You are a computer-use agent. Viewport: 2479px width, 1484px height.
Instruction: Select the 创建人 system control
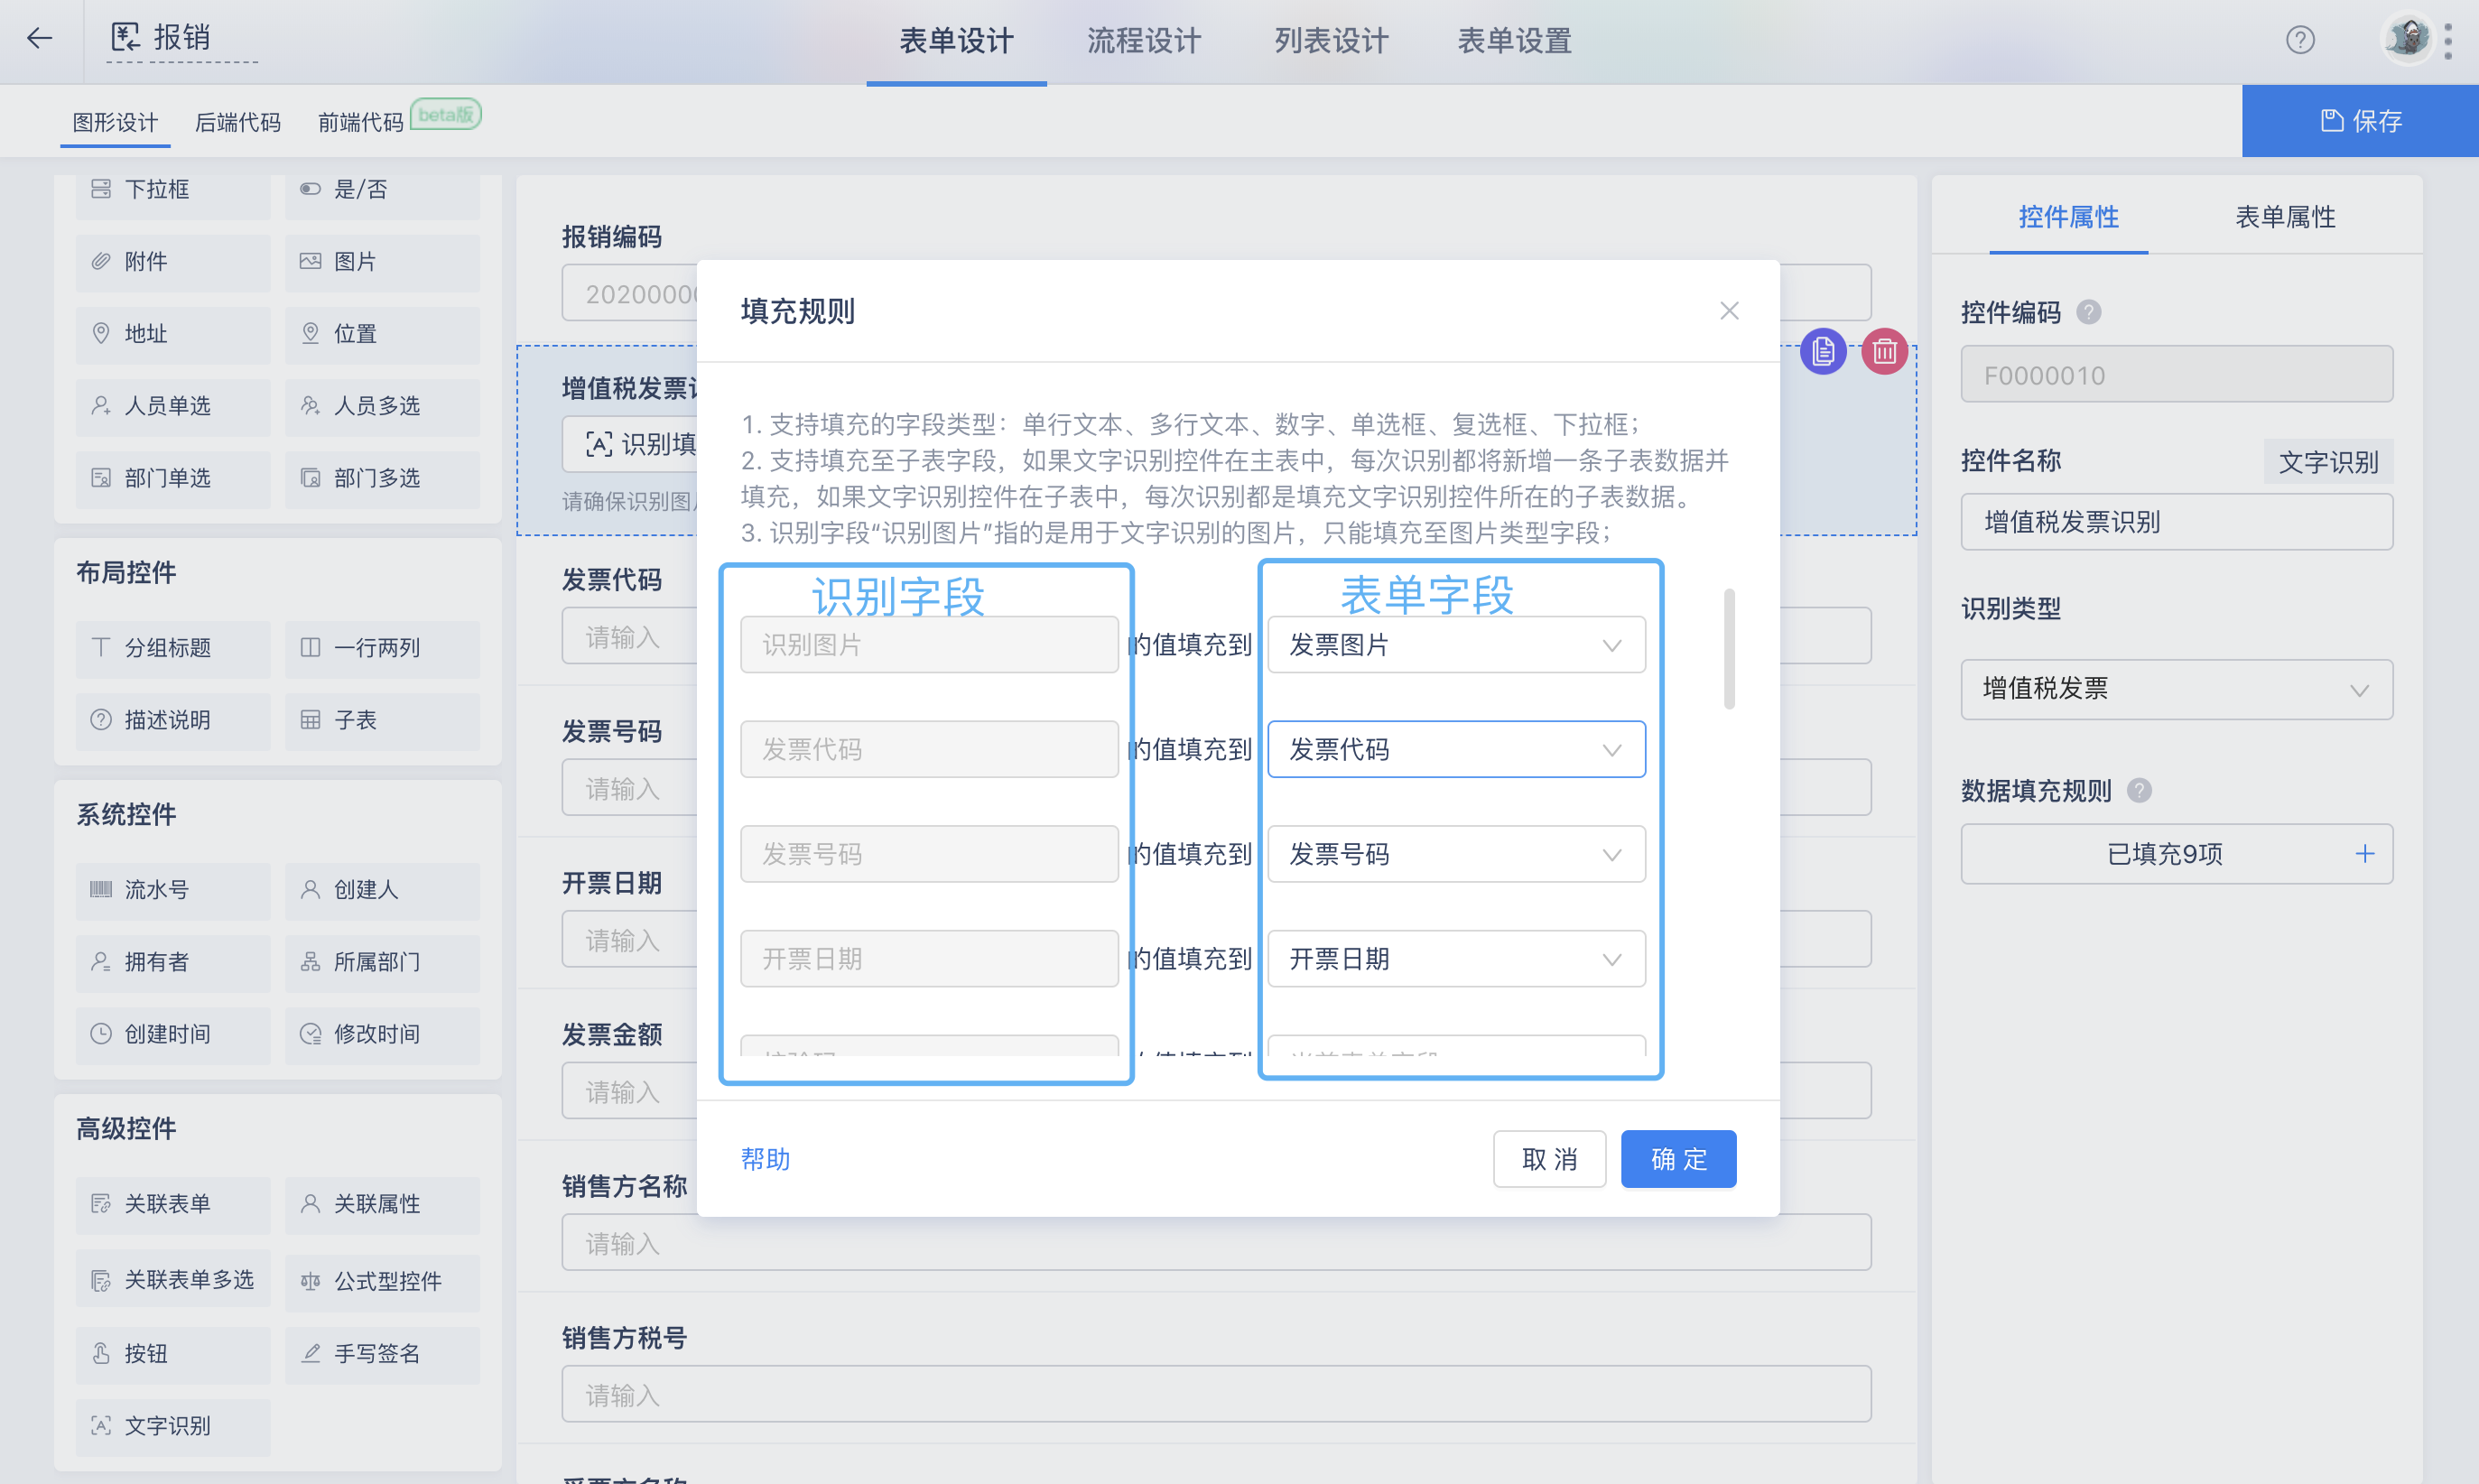382,890
